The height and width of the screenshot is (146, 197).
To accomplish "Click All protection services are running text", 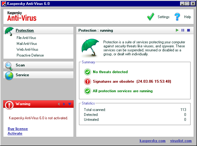I will pos(123,91).
